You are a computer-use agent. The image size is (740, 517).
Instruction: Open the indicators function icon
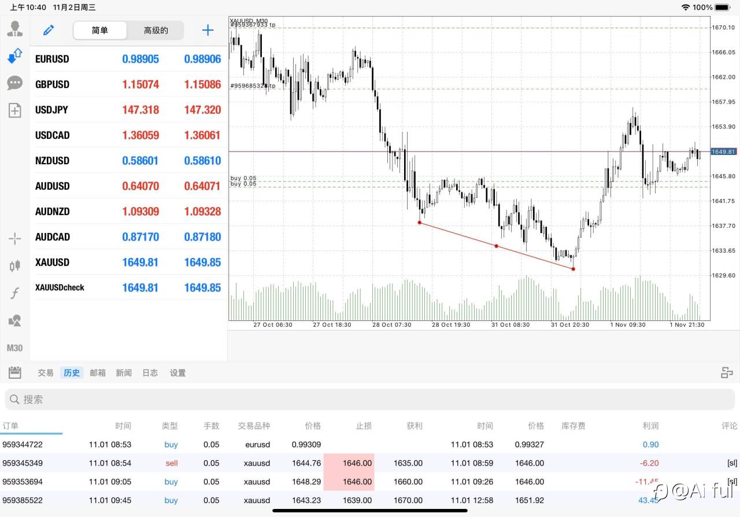(14, 293)
